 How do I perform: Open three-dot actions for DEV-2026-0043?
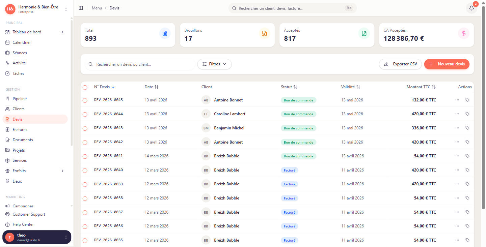point(457,128)
